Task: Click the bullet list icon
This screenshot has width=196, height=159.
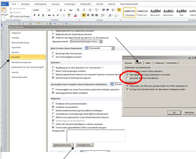Action: [x=84, y=10]
